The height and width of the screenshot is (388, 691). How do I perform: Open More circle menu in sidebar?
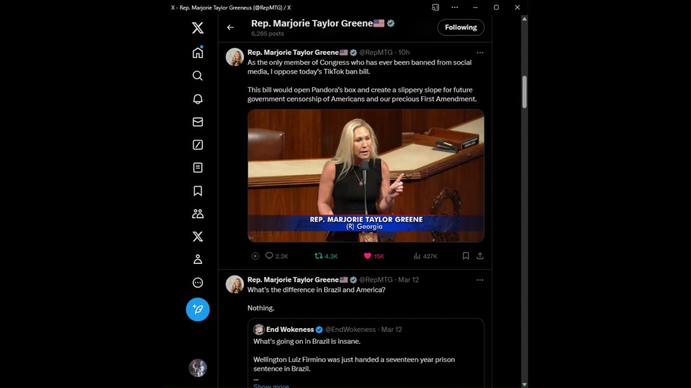198,283
